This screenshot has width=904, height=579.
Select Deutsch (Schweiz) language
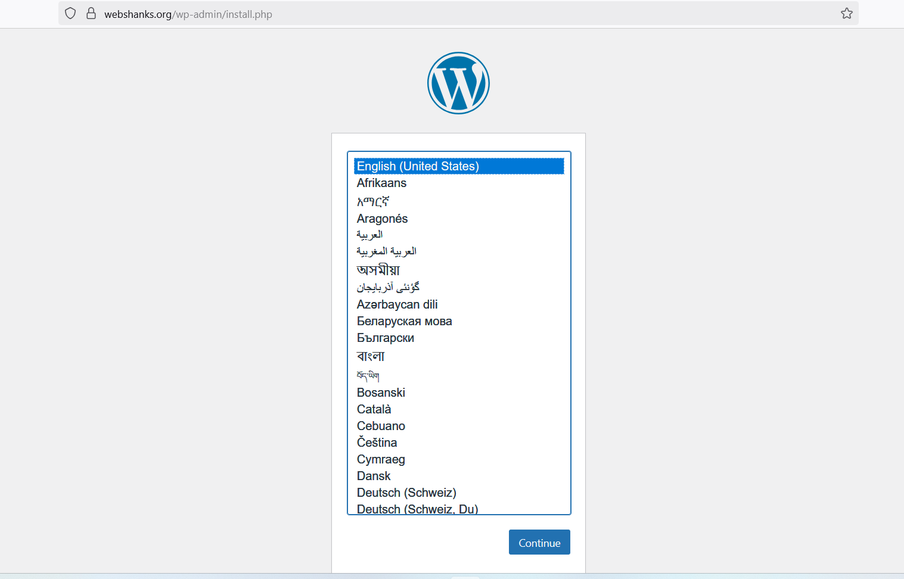[x=459, y=493]
